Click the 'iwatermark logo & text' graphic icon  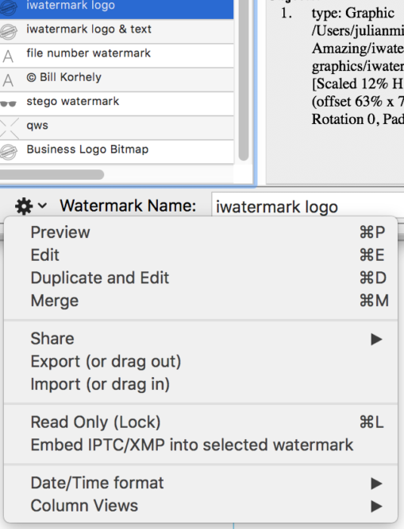click(x=8, y=32)
